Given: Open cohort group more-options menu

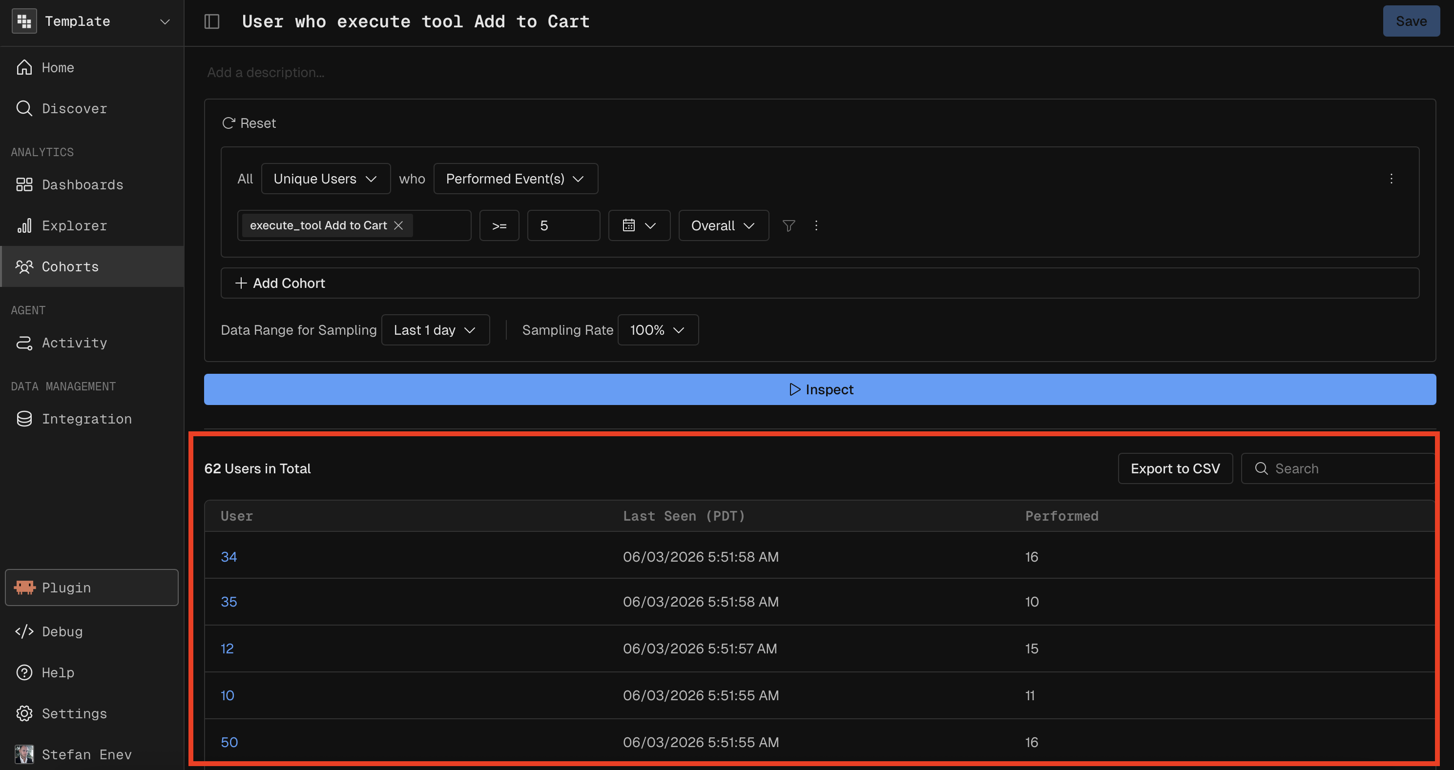Looking at the screenshot, I should [1392, 179].
